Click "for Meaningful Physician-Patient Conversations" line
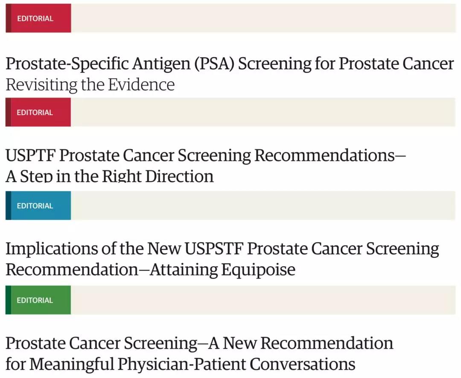This screenshot has width=461, height=378. pyautogui.click(x=180, y=364)
